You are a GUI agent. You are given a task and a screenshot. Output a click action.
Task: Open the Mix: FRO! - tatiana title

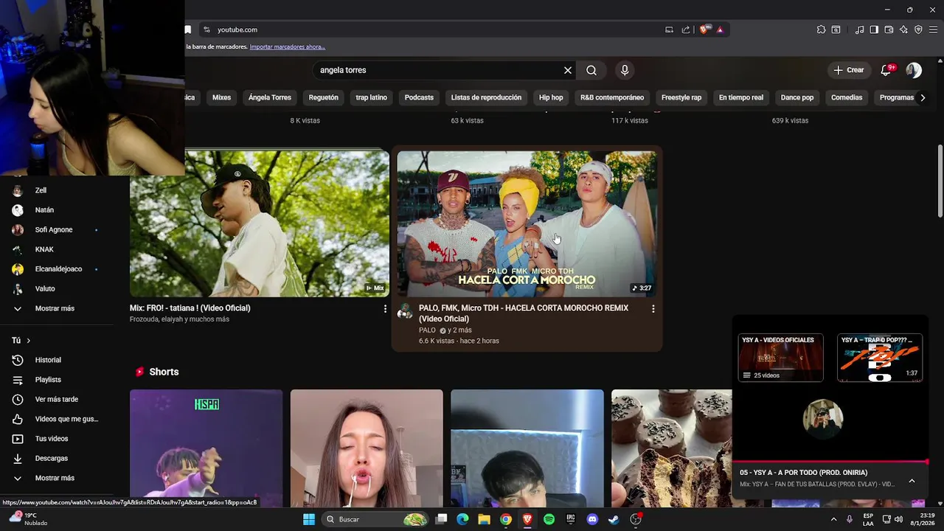pyautogui.click(x=190, y=308)
